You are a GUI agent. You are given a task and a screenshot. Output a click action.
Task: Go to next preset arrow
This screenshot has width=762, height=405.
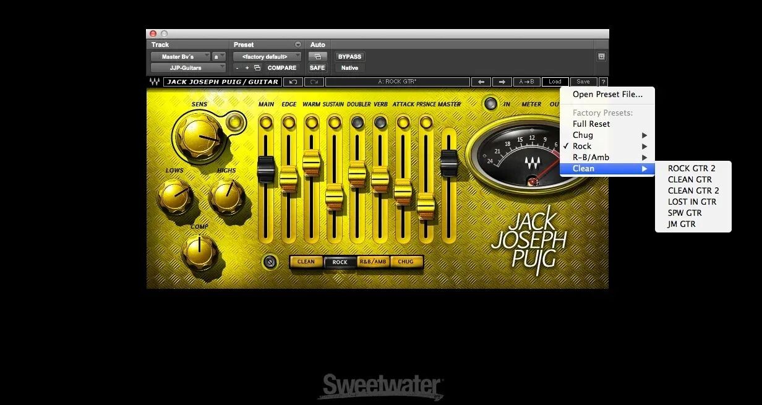click(x=502, y=82)
